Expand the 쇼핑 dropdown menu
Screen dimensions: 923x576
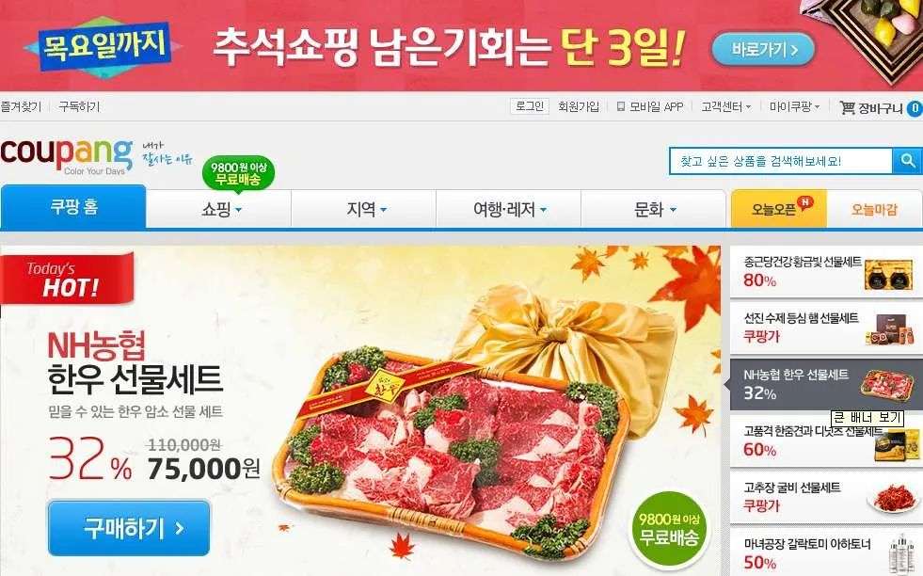tap(219, 209)
